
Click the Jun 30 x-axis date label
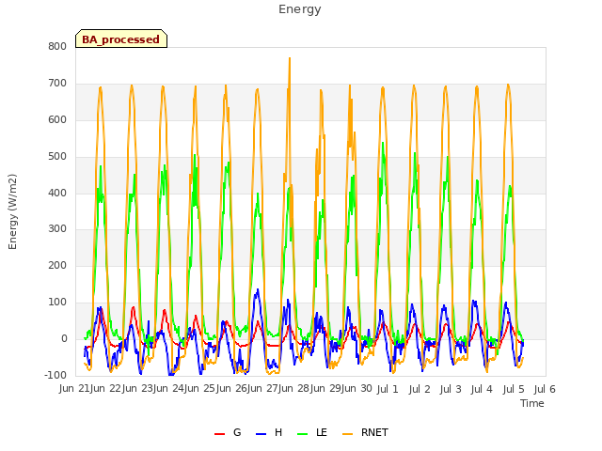click(356, 389)
